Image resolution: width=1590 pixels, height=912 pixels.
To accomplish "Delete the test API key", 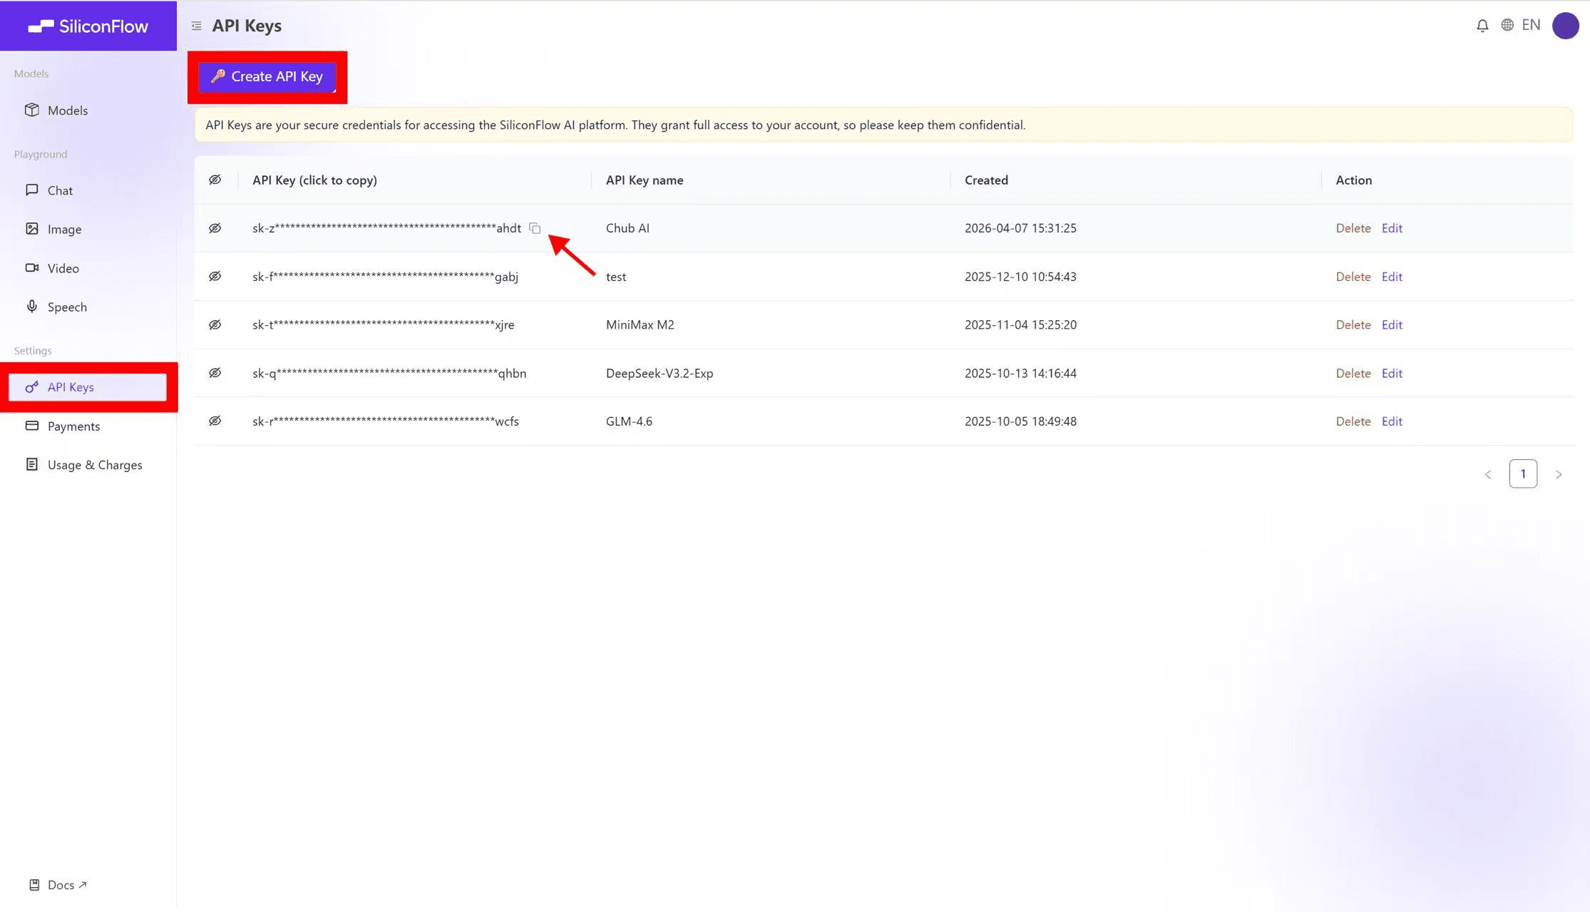I will [x=1353, y=277].
